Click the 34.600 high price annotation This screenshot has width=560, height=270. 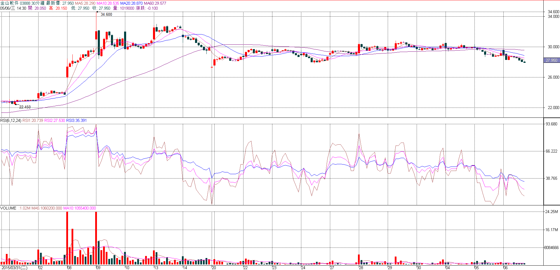click(x=106, y=14)
